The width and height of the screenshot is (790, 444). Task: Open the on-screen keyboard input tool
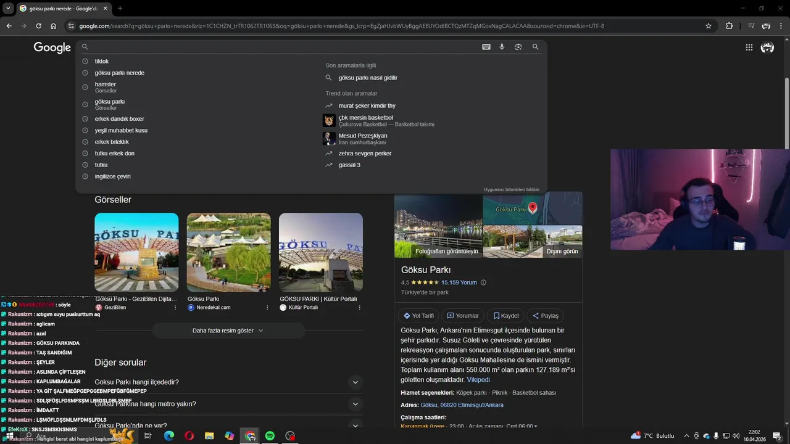(486, 47)
